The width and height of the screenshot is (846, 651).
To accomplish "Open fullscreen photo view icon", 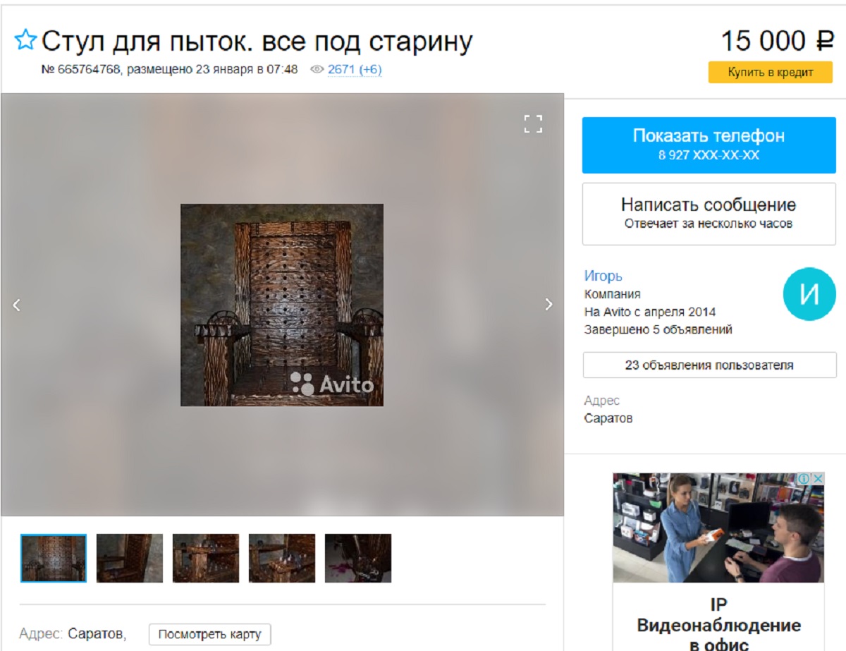I will (533, 124).
